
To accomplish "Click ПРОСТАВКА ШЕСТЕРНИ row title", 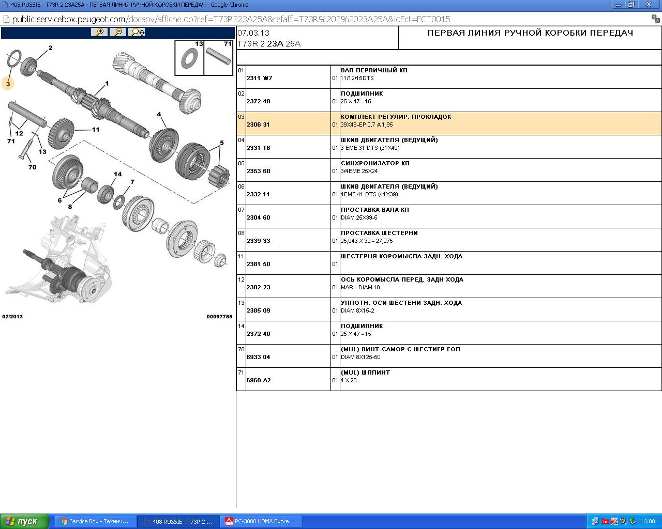I will (x=379, y=233).
